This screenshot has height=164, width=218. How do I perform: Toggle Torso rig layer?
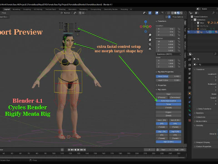click(x=168, y=104)
